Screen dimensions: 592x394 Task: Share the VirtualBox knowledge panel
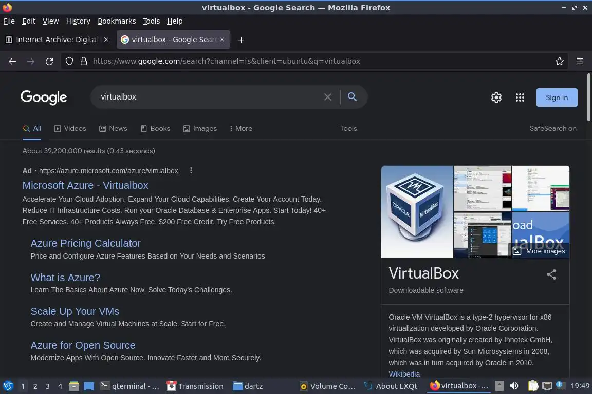coord(551,274)
